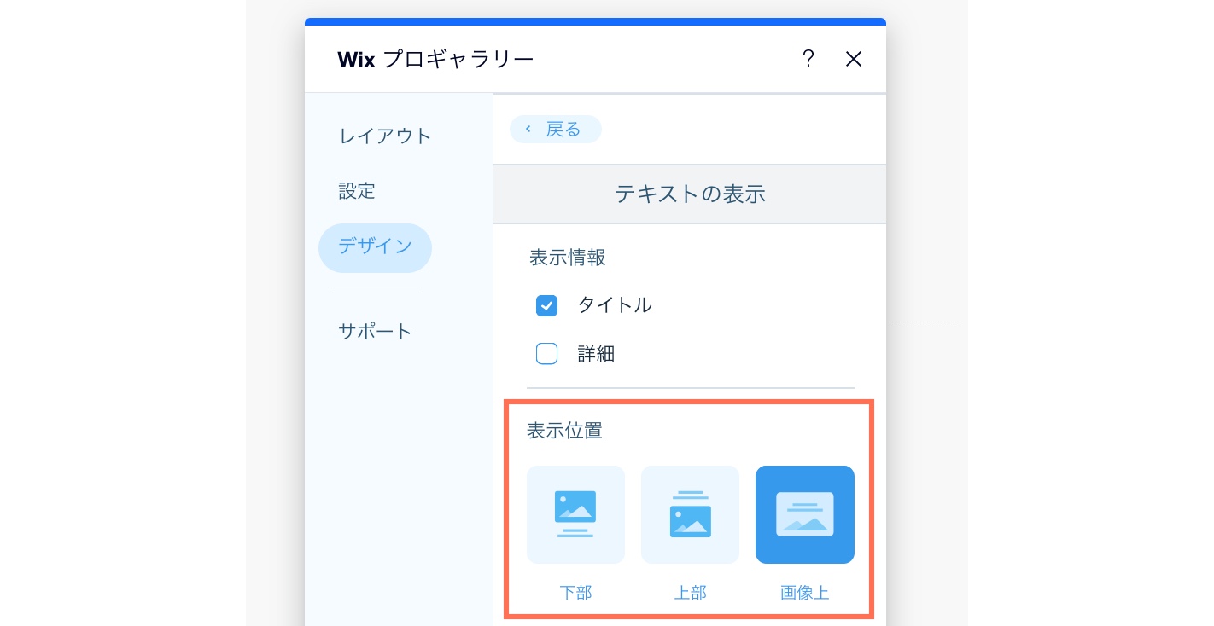Collapse the テキストの表示 panel header

[x=689, y=194]
